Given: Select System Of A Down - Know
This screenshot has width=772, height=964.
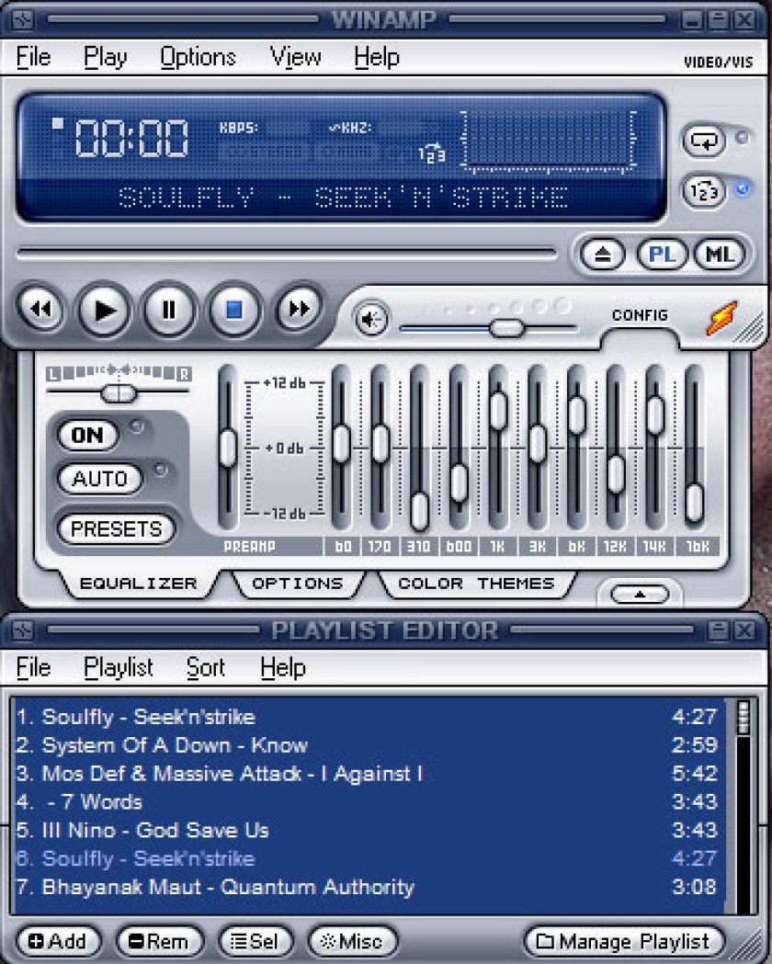Looking at the screenshot, I should (368, 745).
